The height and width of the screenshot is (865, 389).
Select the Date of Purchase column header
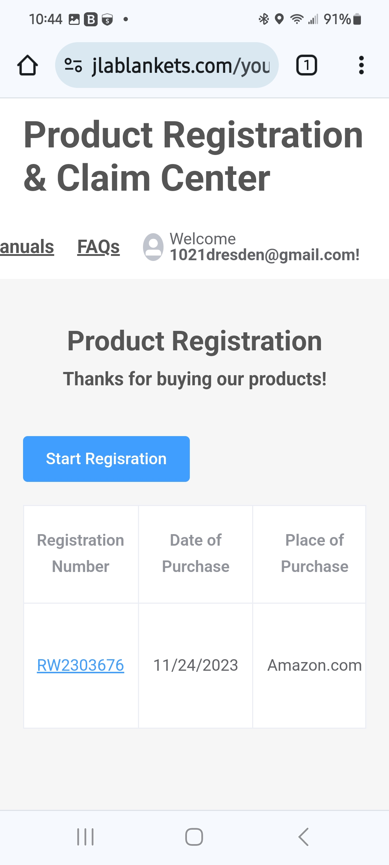click(196, 554)
